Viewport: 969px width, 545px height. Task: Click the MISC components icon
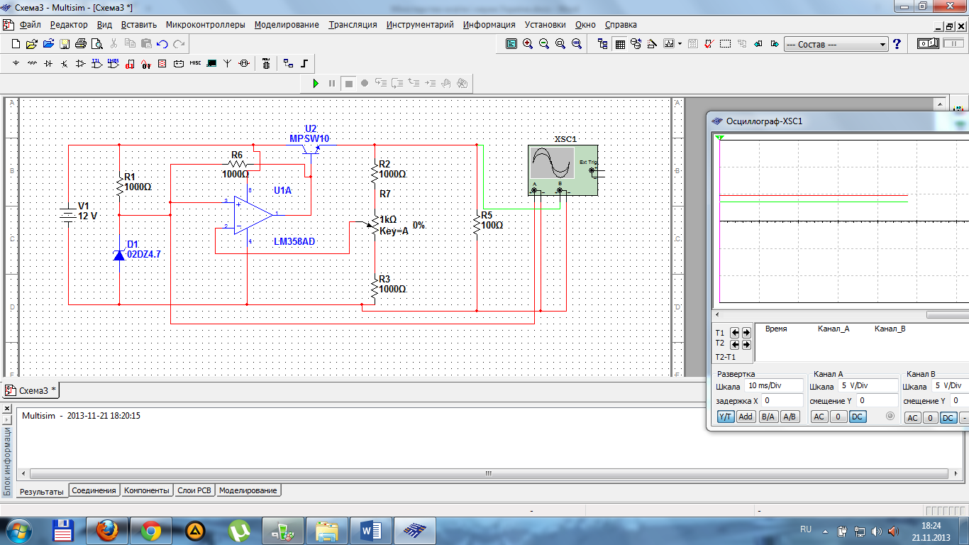point(195,64)
